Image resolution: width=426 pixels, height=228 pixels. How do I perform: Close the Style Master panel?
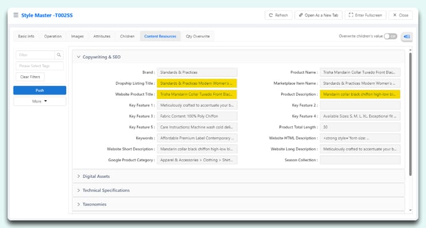pyautogui.click(x=401, y=15)
